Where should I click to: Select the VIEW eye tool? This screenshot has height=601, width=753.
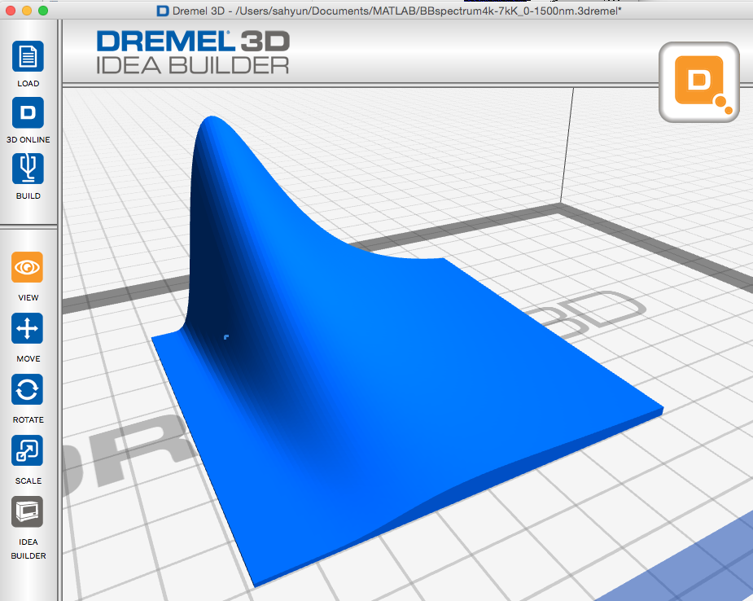click(28, 267)
